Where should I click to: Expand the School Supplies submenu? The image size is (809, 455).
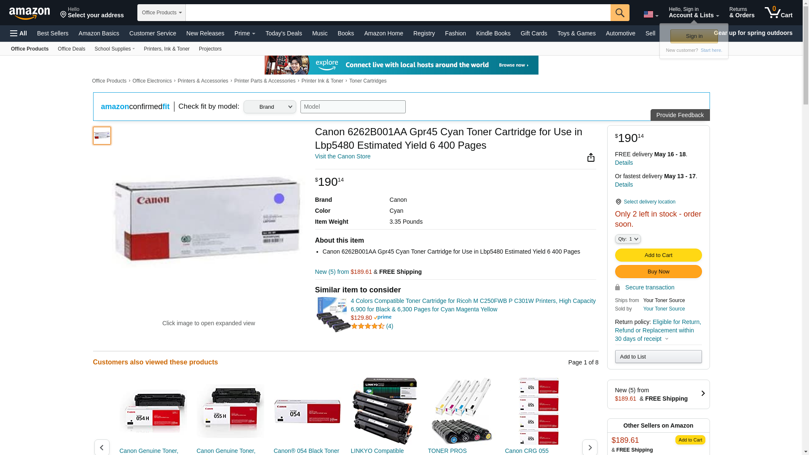114,49
